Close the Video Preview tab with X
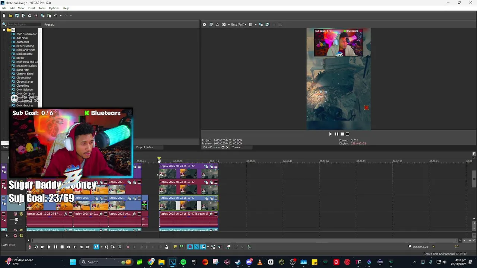The image size is (477, 268). (227, 147)
